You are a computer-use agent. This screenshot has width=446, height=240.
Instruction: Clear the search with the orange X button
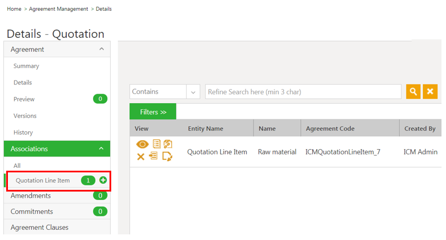click(x=430, y=92)
